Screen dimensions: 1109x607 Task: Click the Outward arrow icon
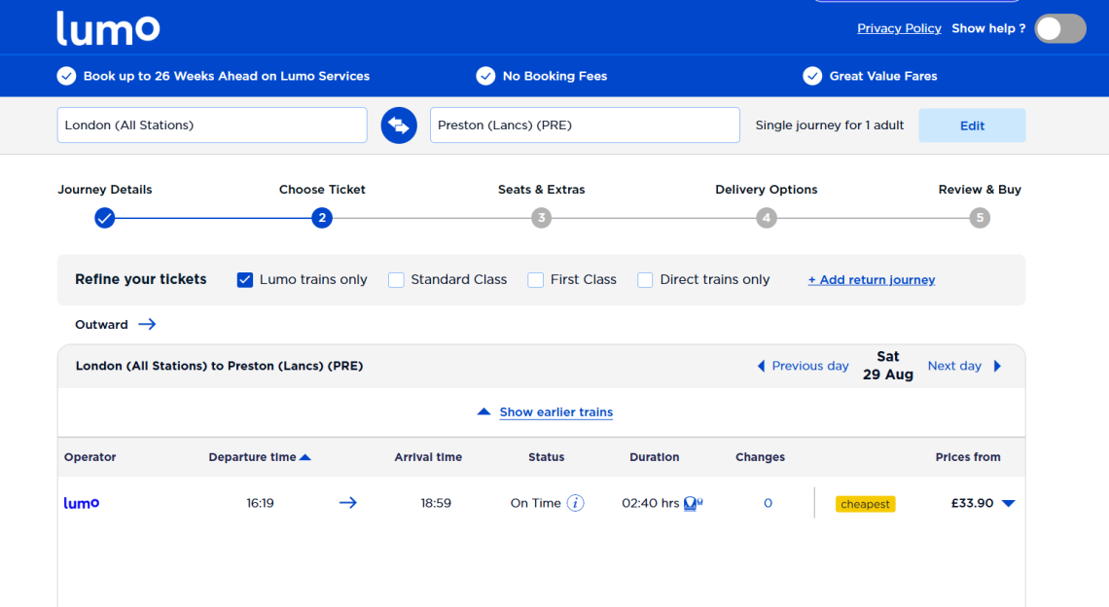point(147,324)
